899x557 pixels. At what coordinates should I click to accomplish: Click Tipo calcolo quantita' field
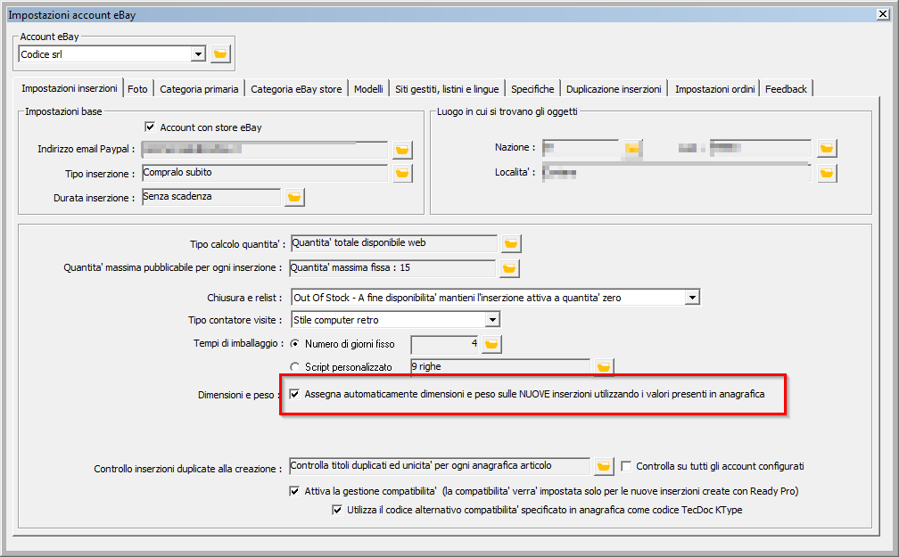[x=394, y=243]
